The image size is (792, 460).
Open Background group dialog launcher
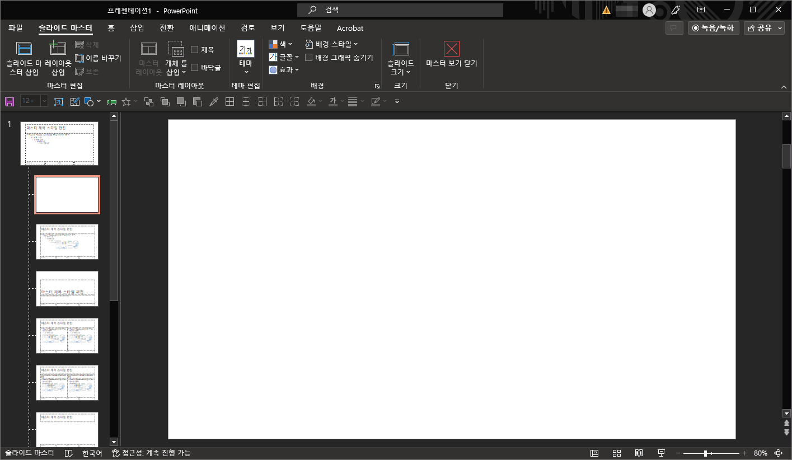(377, 86)
